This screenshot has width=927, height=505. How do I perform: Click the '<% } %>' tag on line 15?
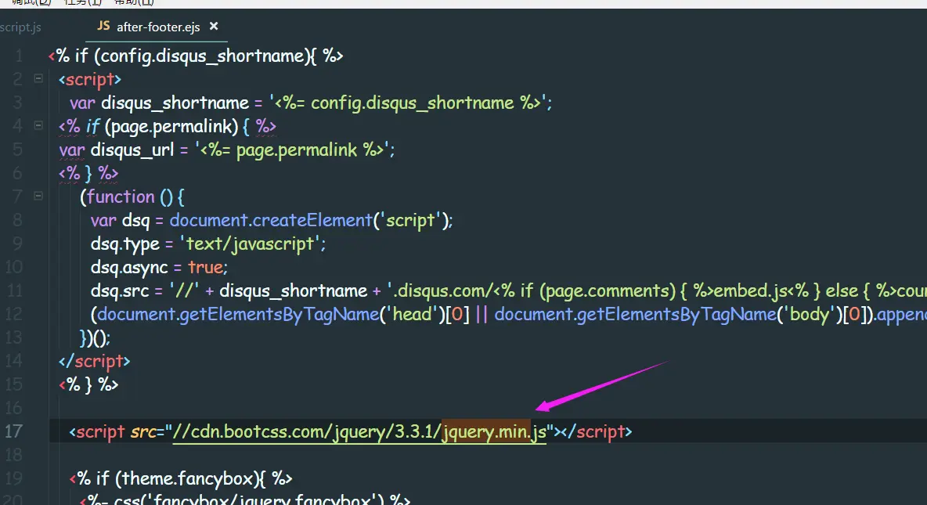[x=88, y=385]
